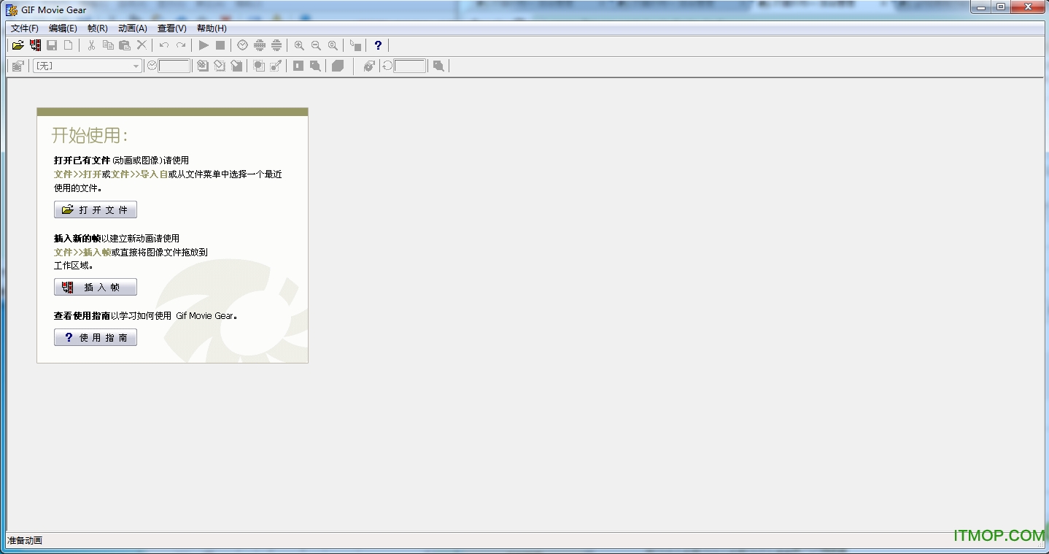Click the cut scissors icon
The width and height of the screenshot is (1049, 554).
pyautogui.click(x=91, y=45)
